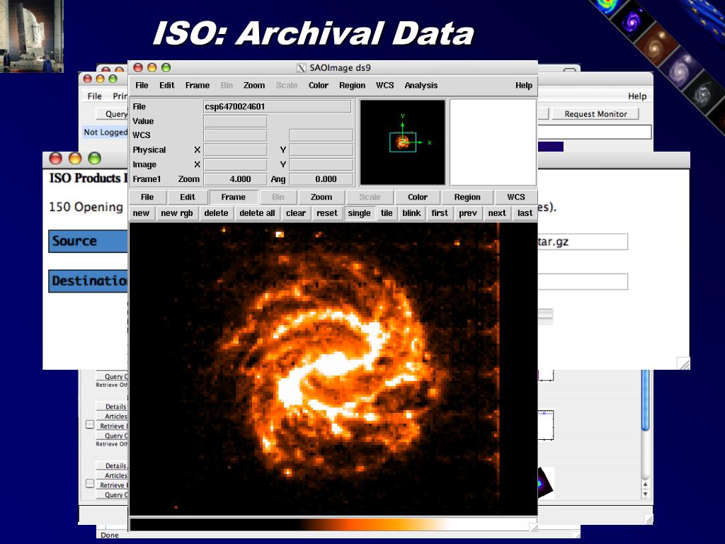Click the Request Monitor button

tap(595, 114)
